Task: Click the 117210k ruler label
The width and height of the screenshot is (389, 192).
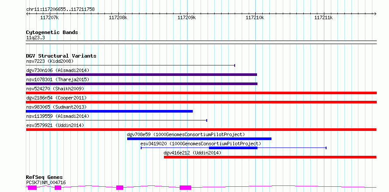Action: pos(255,17)
